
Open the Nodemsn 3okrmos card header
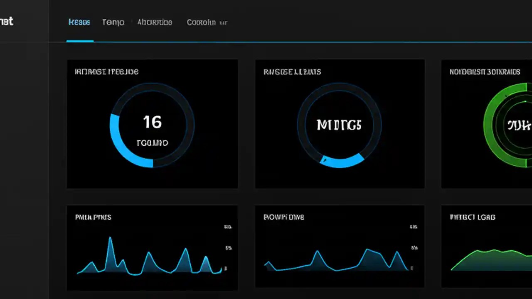484,71
